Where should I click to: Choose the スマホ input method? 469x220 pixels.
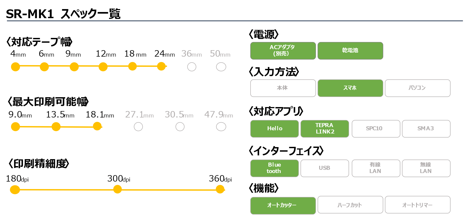(x=350, y=88)
